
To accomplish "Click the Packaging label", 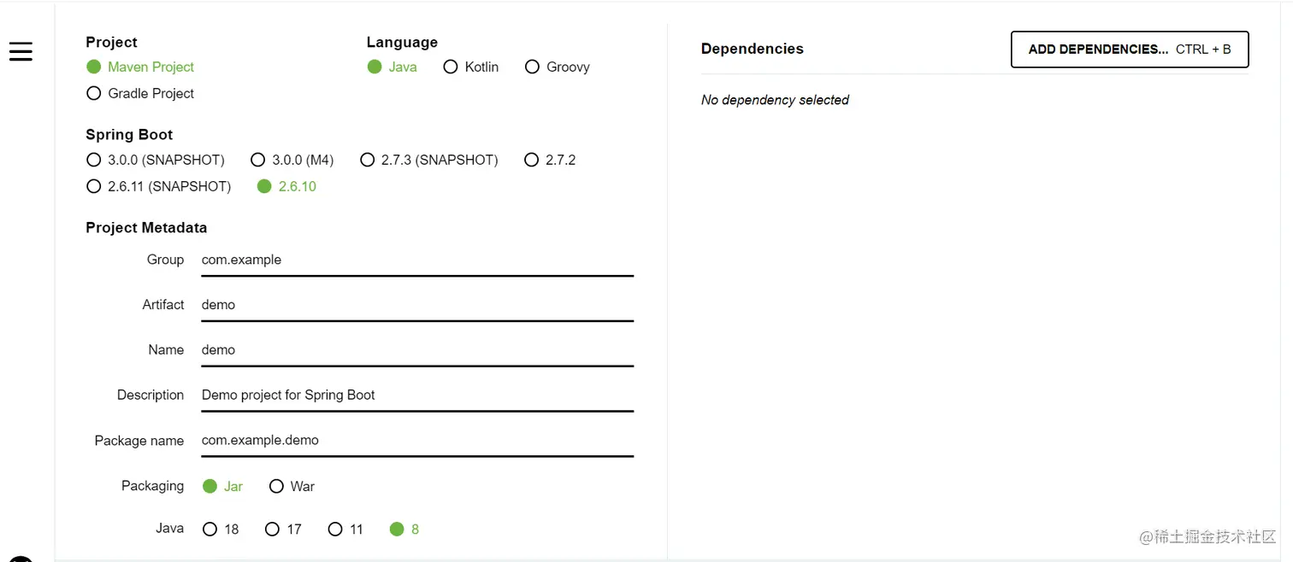I will point(152,485).
